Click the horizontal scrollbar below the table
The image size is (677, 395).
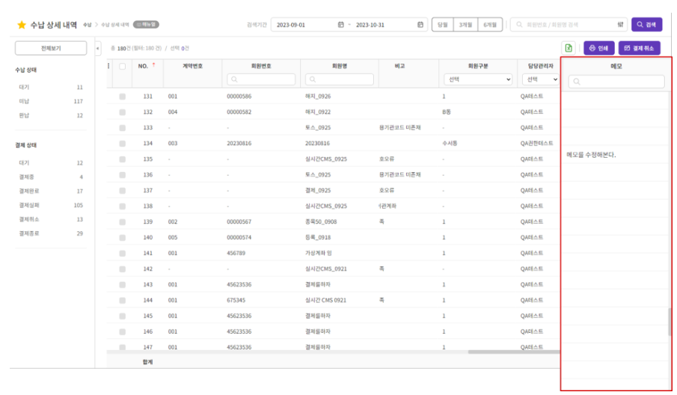[x=514, y=352]
